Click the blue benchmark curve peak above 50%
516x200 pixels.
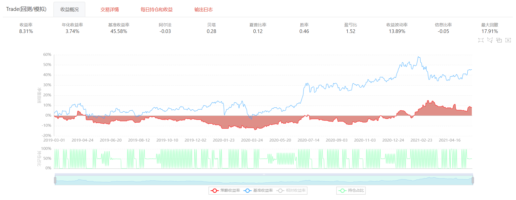click(419, 57)
